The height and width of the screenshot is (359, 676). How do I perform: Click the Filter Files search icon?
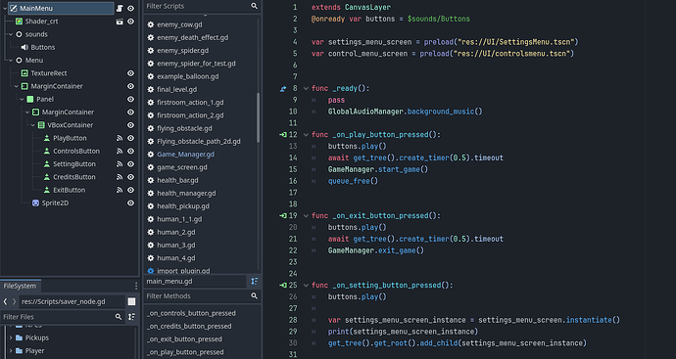[x=119, y=317]
